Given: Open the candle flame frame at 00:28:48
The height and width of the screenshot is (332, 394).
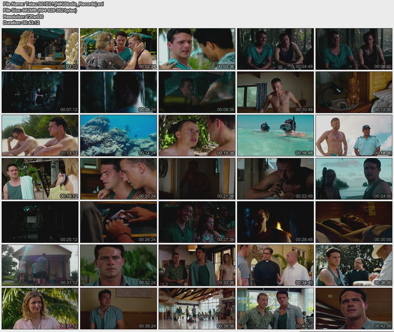Looking at the screenshot, I should coord(275,222).
